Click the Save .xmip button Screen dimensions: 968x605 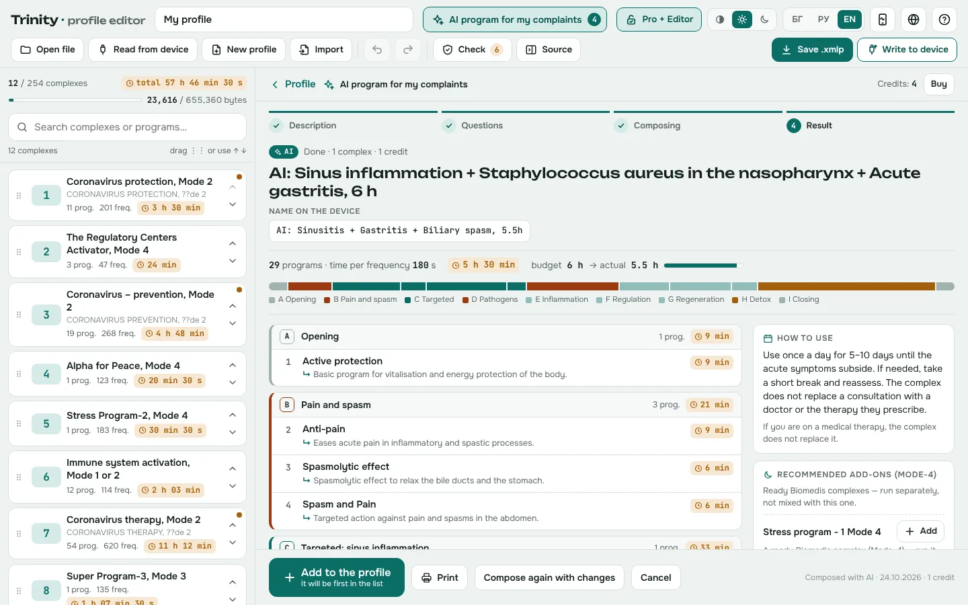812,50
